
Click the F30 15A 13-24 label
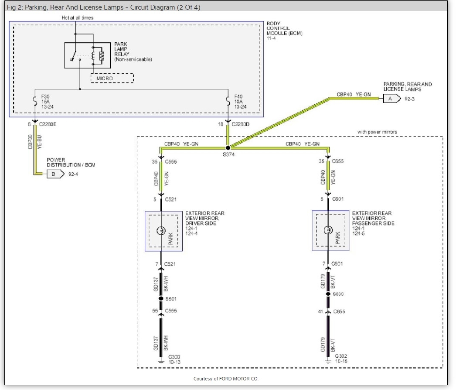pyautogui.click(x=47, y=102)
